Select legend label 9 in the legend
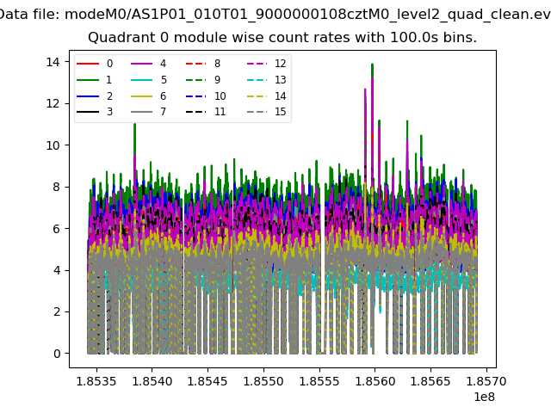Screen dimensions: 551x413 click(x=217, y=80)
